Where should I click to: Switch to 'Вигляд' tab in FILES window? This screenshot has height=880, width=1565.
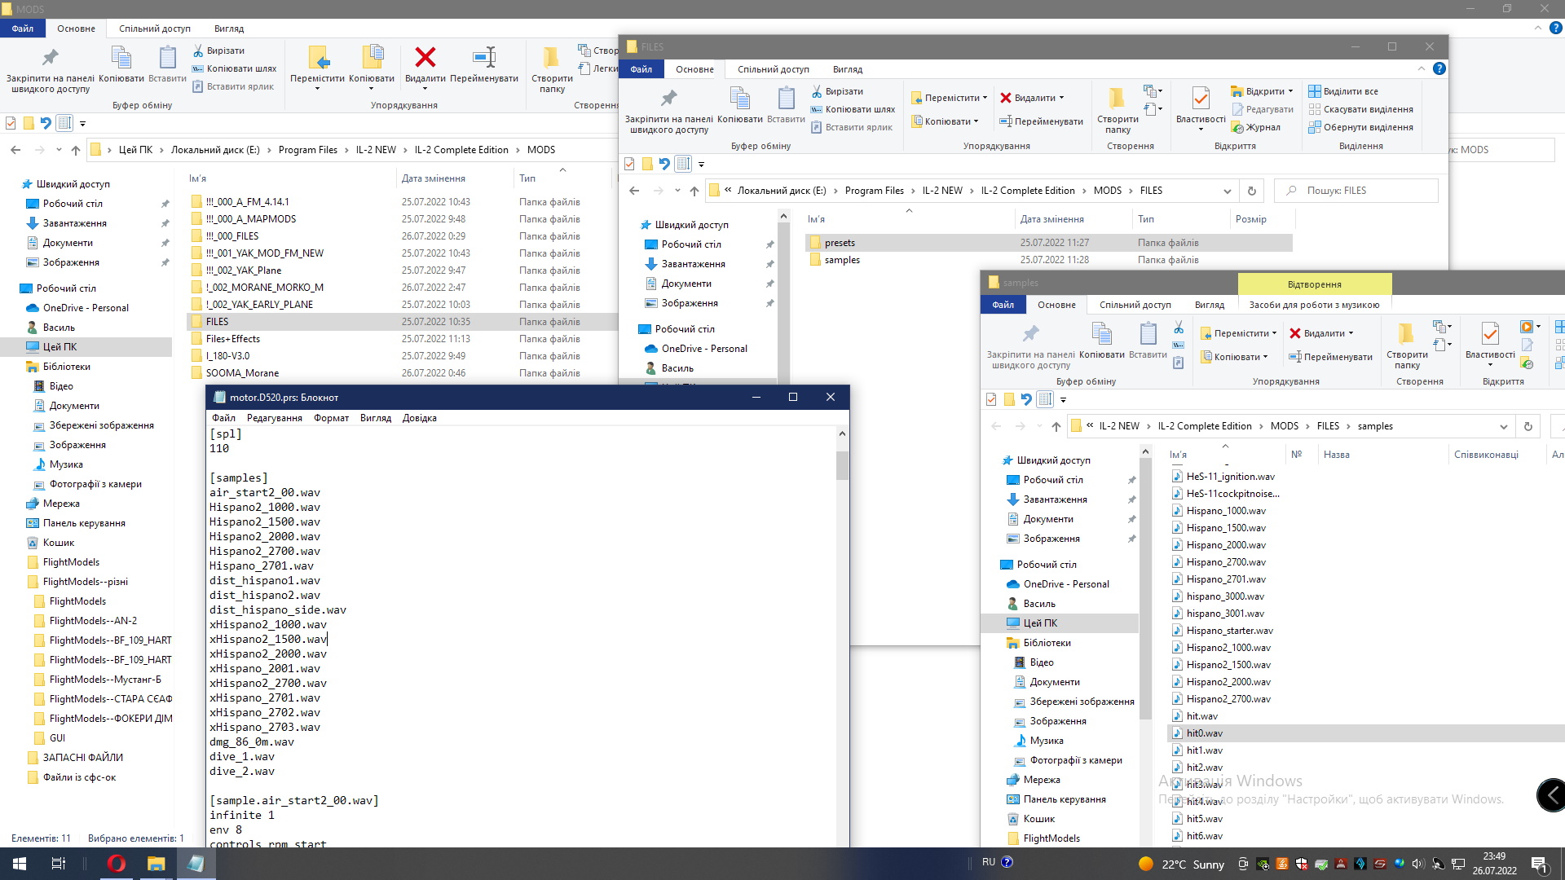point(847,69)
